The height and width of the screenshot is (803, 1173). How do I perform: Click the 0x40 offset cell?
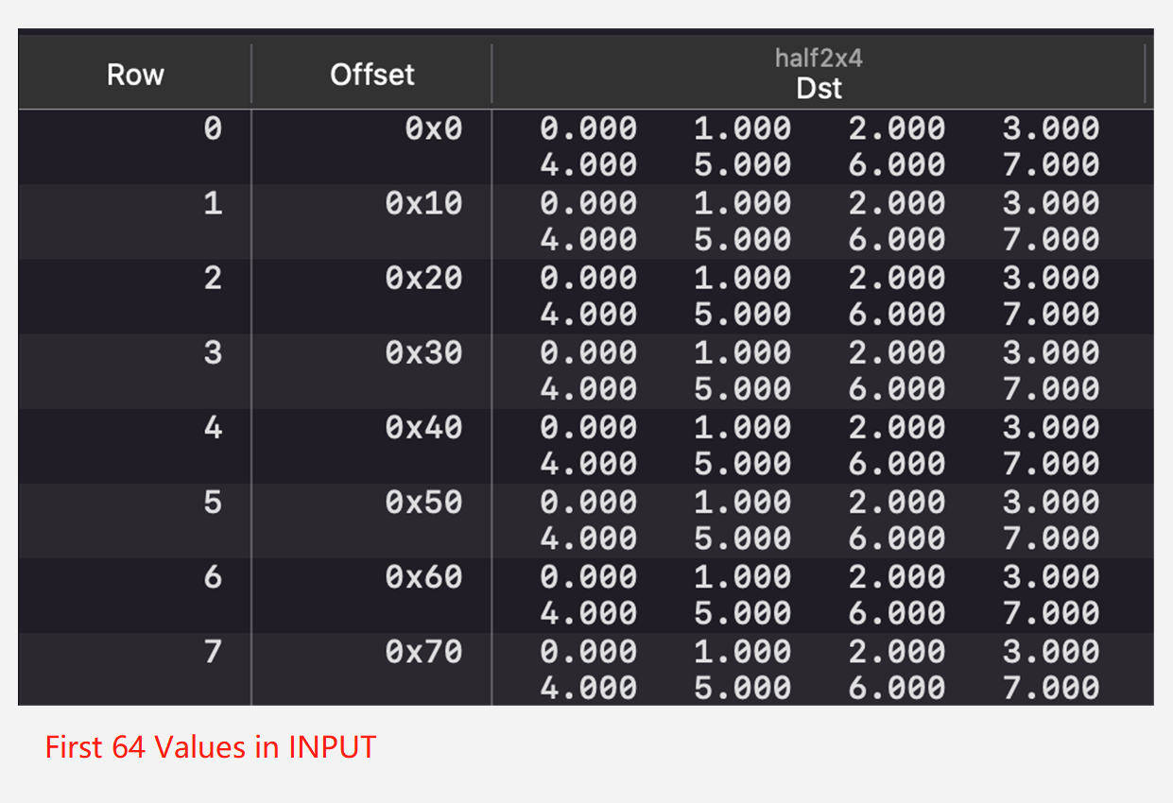click(x=423, y=427)
